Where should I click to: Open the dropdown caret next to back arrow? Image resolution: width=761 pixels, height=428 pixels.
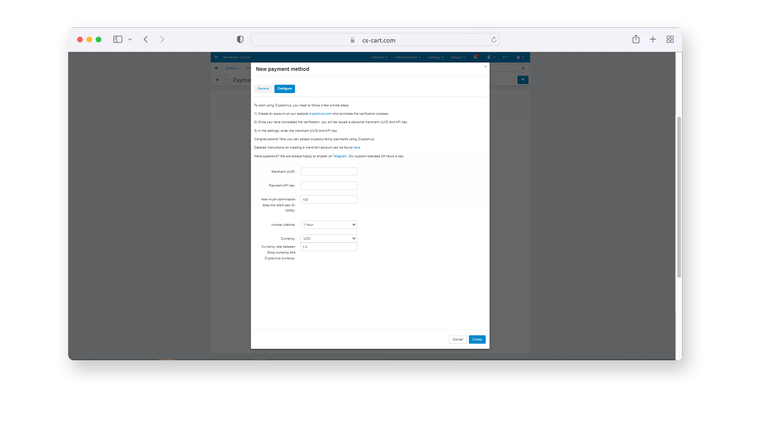coord(226,80)
